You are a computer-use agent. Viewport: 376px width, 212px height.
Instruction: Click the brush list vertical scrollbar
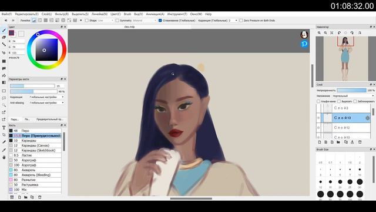(x=64, y=142)
